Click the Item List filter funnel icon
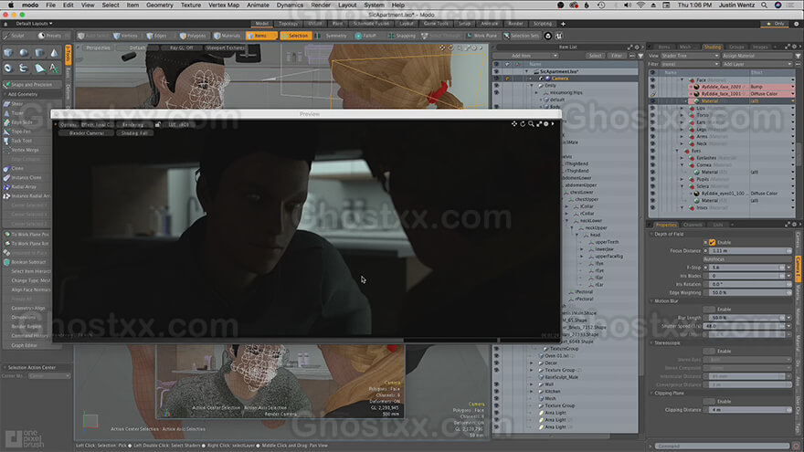Image resolution: width=804 pixels, height=452 pixels. point(640,56)
